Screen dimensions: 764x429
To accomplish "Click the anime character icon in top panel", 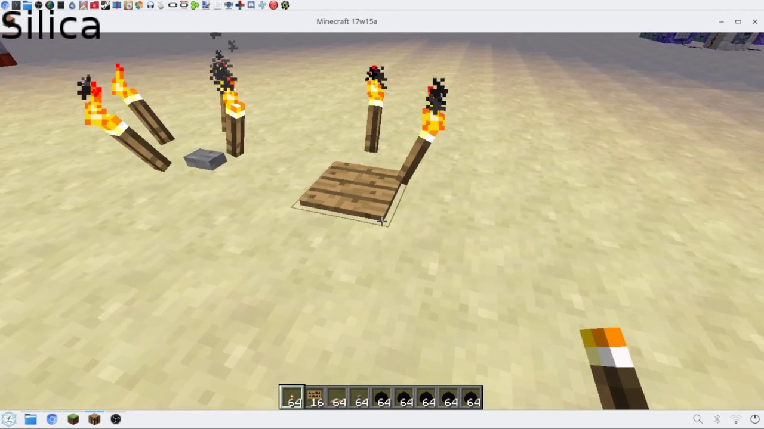I will coord(83,5).
